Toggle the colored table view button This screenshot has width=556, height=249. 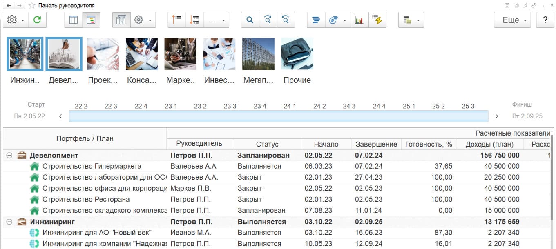click(x=92, y=20)
